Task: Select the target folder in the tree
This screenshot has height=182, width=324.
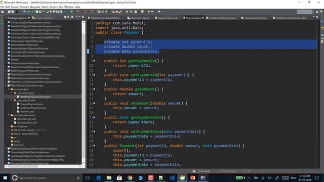Action: (17, 141)
